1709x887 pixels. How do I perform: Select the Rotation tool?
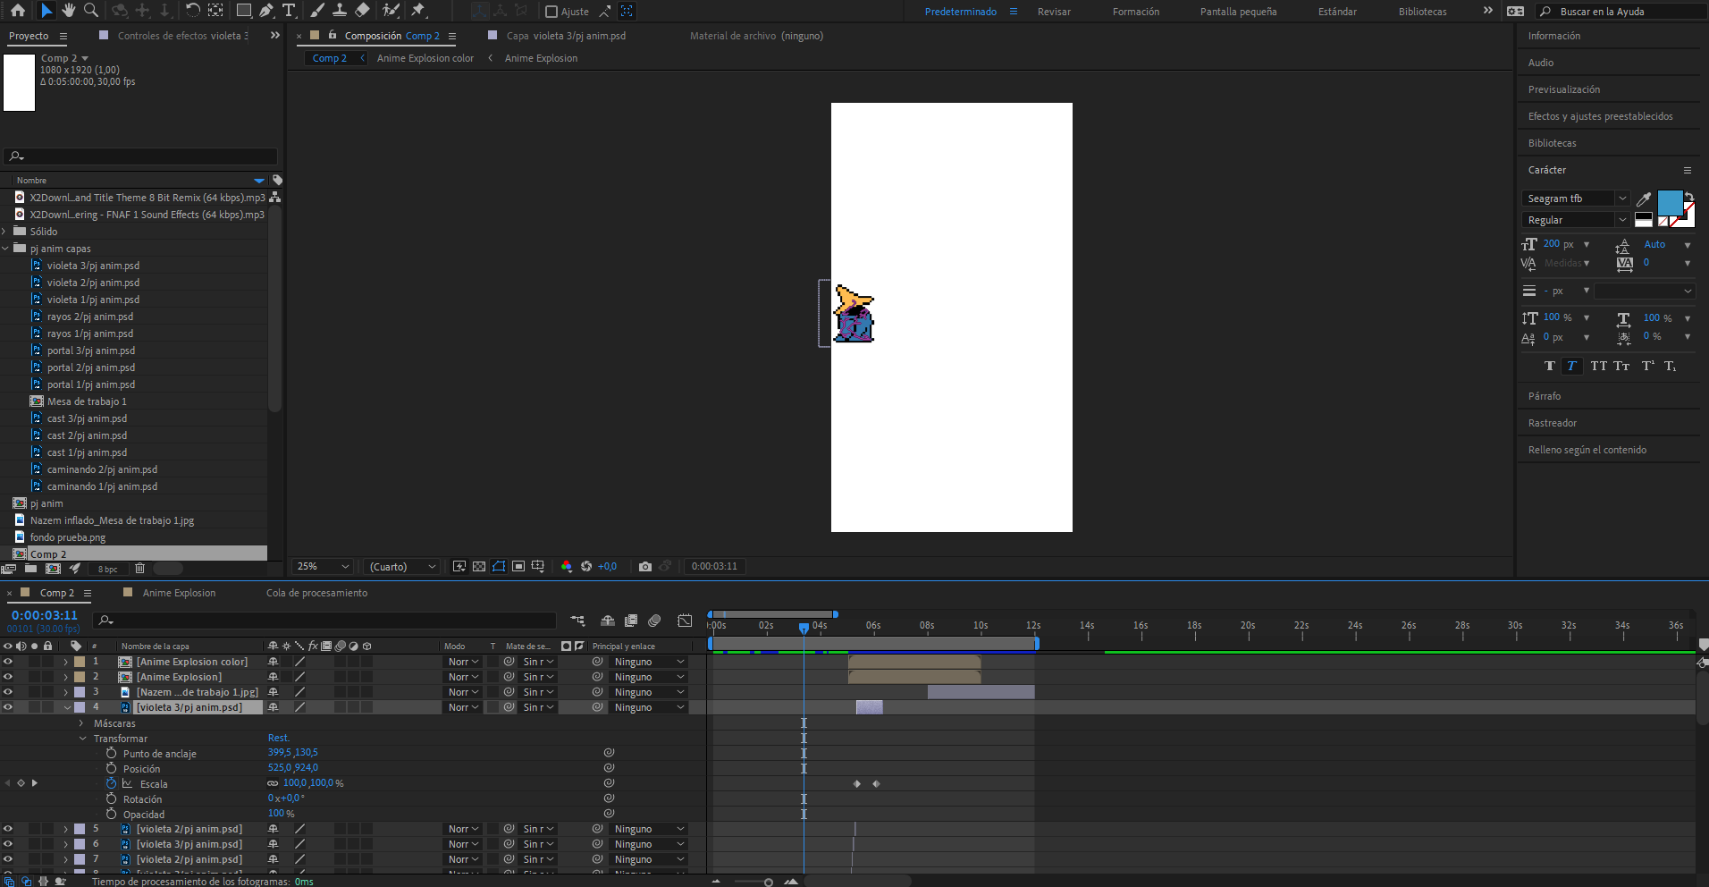click(193, 11)
